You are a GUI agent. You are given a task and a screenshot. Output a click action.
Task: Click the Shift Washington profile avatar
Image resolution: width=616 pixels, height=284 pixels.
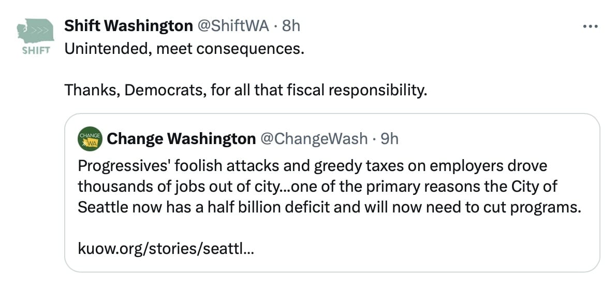point(36,31)
